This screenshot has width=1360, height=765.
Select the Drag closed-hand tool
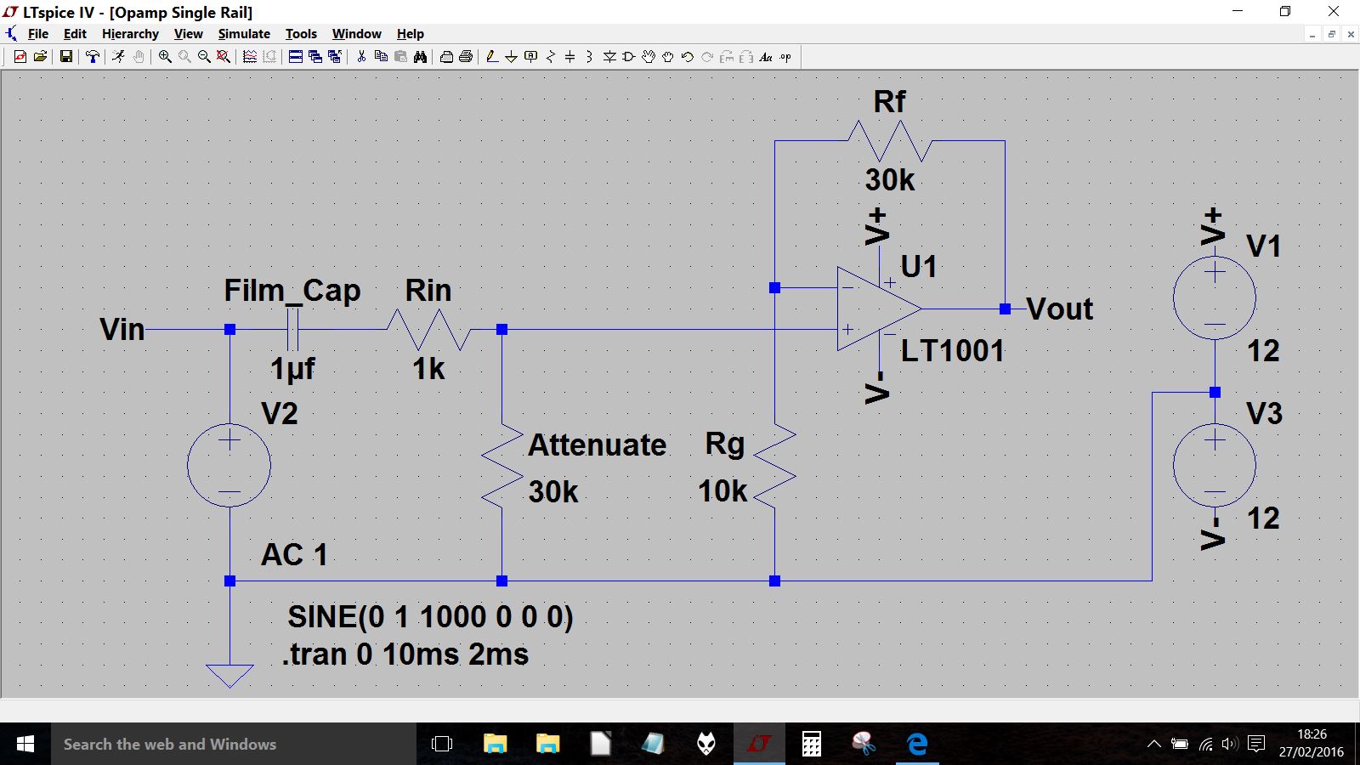coord(668,57)
